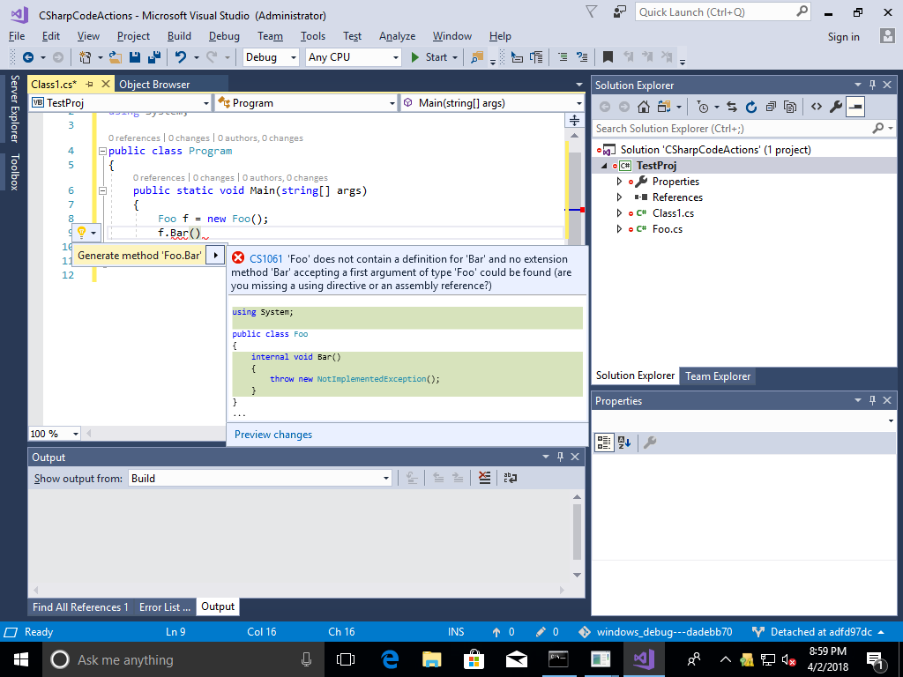Toggle Word Wrap in the Output window
Viewport: 903px width, 677px height.
pos(511,478)
